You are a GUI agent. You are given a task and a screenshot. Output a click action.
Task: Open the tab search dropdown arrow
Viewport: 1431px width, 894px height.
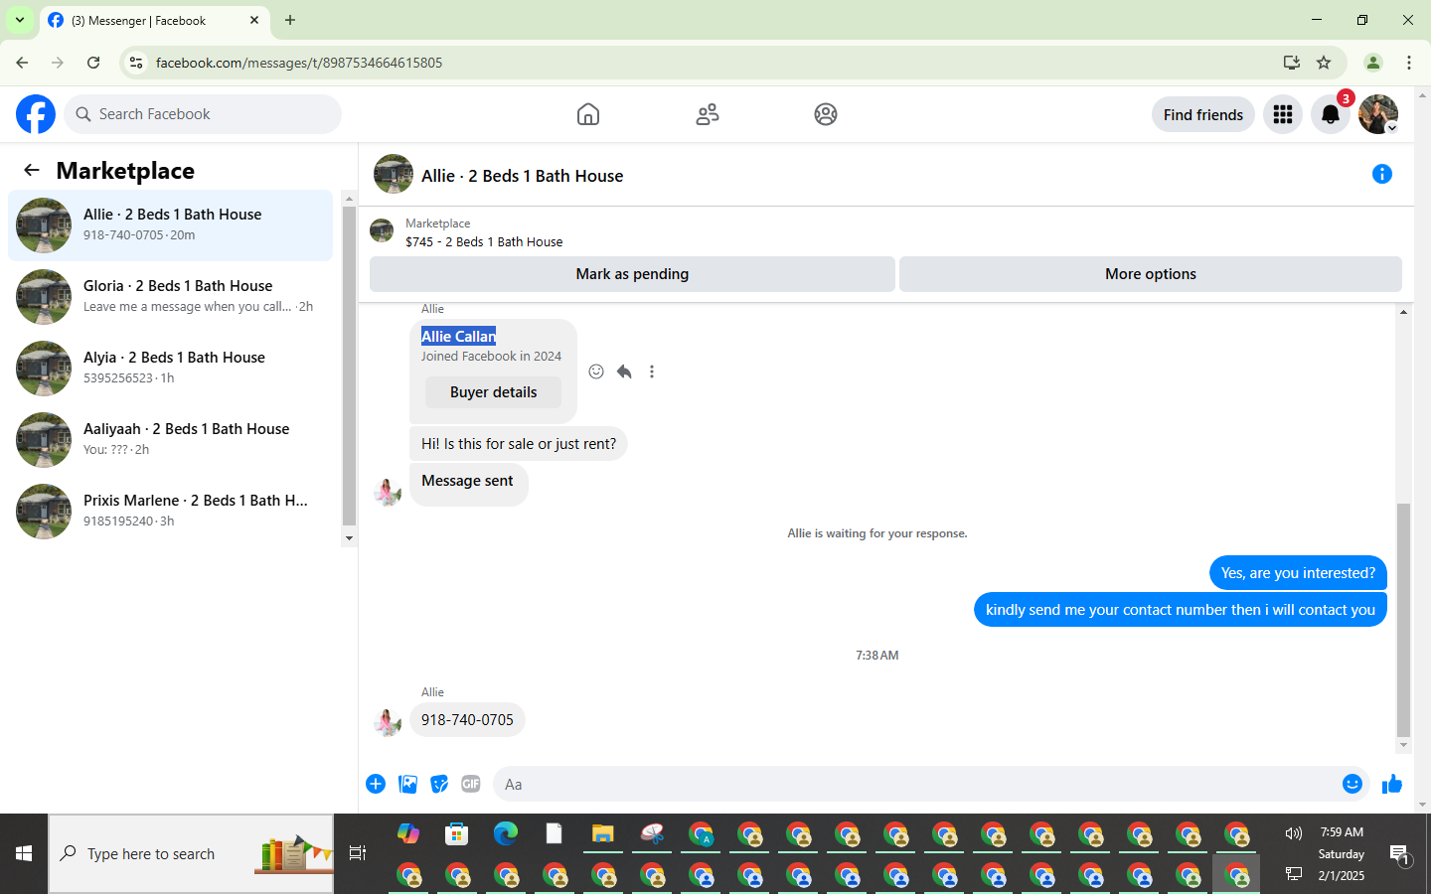[20, 20]
